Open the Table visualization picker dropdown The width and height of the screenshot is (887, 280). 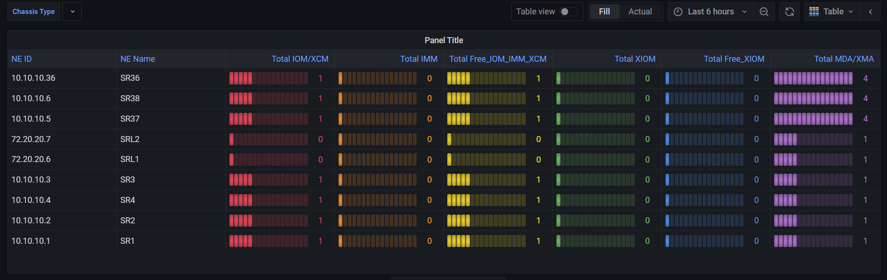point(832,12)
